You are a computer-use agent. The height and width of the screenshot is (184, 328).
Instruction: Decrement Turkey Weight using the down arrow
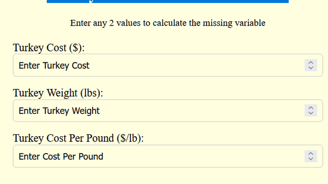(311, 113)
